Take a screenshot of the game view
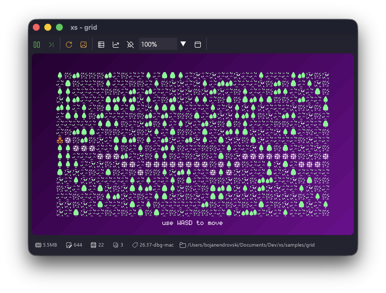The image size is (386, 293). point(84,44)
